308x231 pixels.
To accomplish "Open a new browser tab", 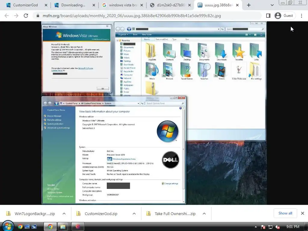I will click(249, 5).
